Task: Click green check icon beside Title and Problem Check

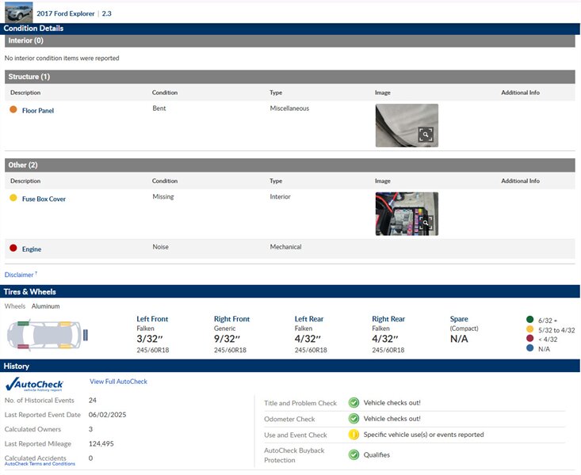Action: tap(354, 403)
